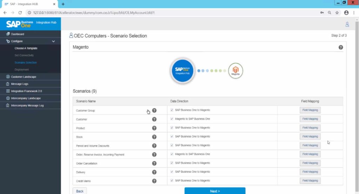Viewport: 359px width, 194px height.
Task: Open a new browser tab
Action: [63, 4]
